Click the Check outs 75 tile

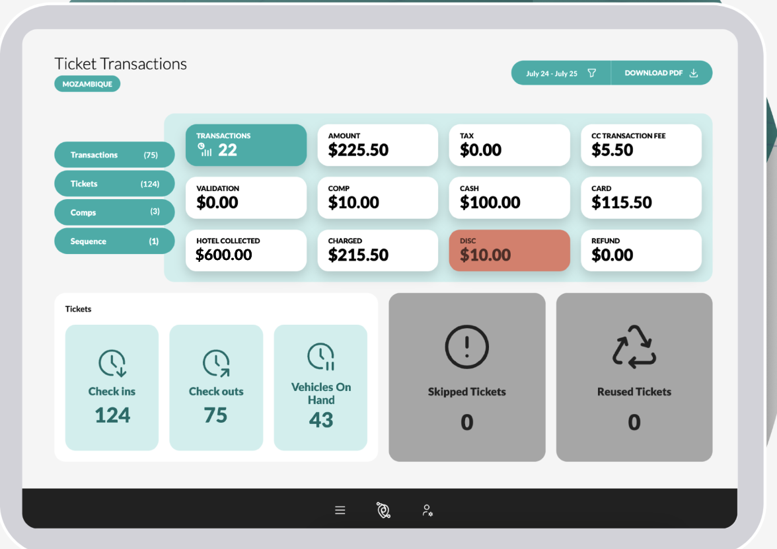216,388
